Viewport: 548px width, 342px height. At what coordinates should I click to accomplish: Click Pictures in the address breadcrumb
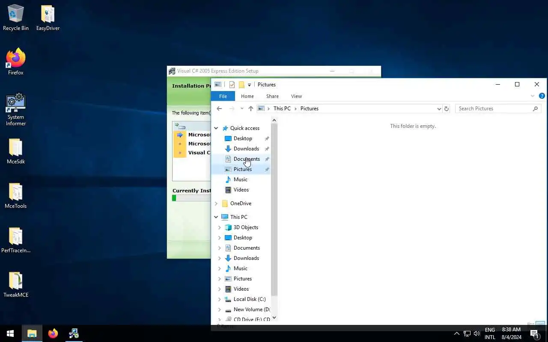pos(309,109)
